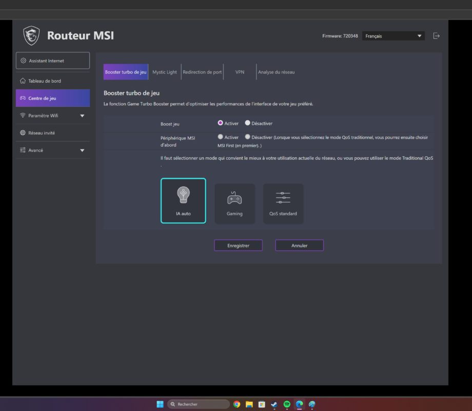The image size is (472, 411).
Task: Open the Assistant Internet wizard
Action: pos(53,61)
